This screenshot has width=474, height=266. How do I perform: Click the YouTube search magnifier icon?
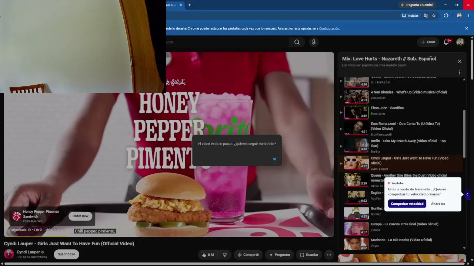click(x=297, y=42)
